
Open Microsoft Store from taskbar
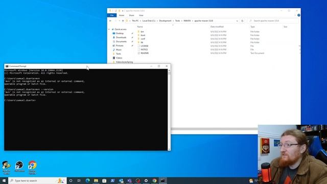(104, 180)
